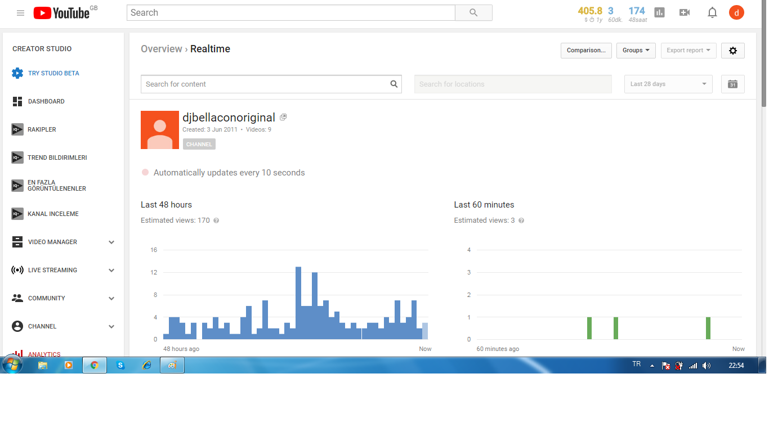The width and height of the screenshot is (769, 432).
Task: Show help for 60 minutes estimated views
Action: click(x=521, y=220)
